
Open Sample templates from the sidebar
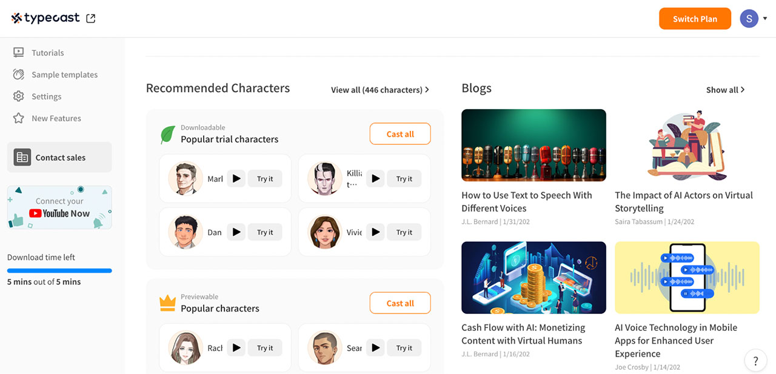point(64,74)
